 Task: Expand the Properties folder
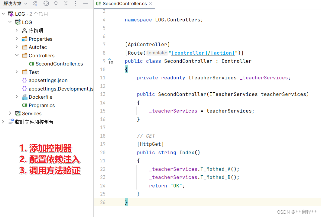[x=17, y=39]
